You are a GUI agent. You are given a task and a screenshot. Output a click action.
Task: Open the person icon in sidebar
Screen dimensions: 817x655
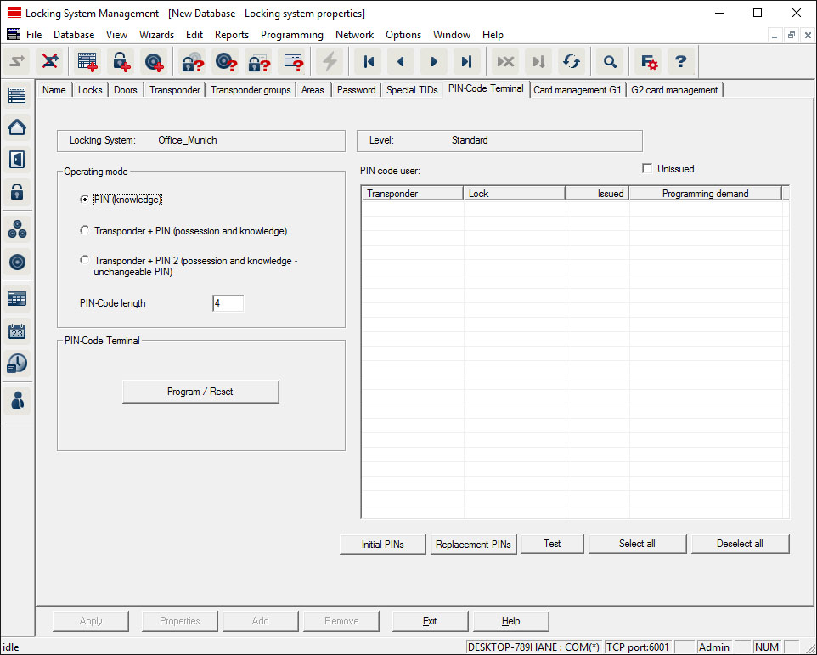coord(17,400)
